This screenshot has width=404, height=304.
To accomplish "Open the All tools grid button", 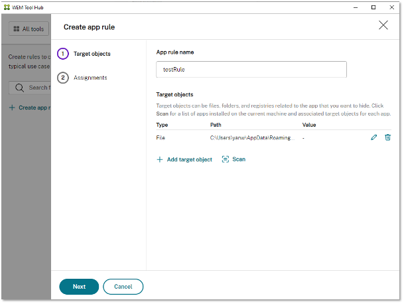I will [29, 29].
